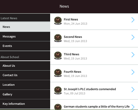Show the school Location page
Screen dimensions: 138x110
[x=25, y=85]
